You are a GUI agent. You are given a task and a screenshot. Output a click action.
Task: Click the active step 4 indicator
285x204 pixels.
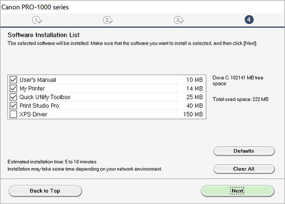[x=249, y=20]
